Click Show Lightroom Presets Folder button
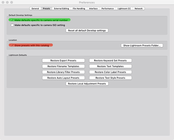The image size is (174, 140). click(x=142, y=45)
